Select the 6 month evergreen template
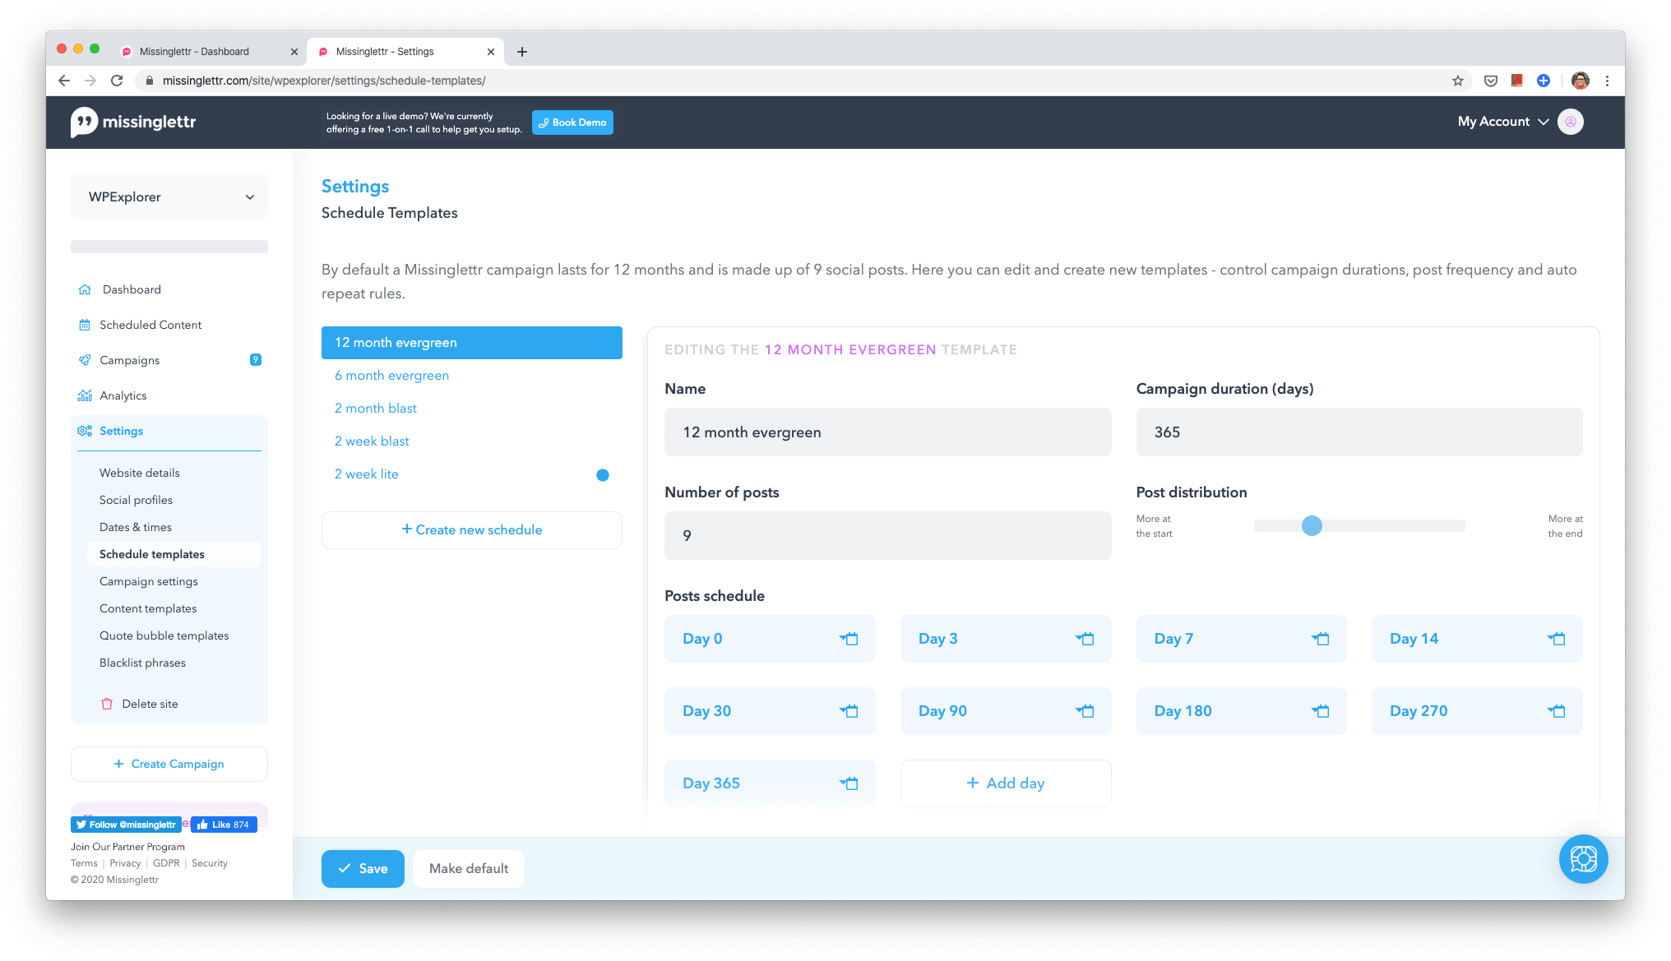Viewport: 1671px width, 961px height. pos(391,376)
